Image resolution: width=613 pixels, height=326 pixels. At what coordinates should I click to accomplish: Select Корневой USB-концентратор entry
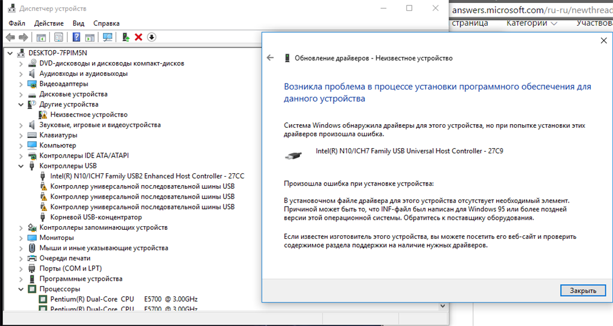pos(96,217)
